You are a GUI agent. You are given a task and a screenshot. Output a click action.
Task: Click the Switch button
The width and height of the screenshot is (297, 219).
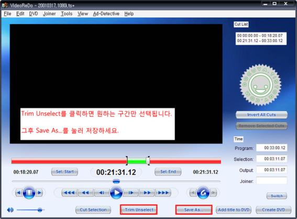point(277,196)
